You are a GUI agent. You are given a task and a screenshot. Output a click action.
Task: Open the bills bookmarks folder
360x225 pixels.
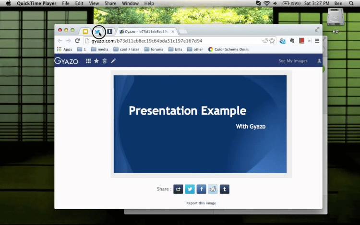point(175,49)
